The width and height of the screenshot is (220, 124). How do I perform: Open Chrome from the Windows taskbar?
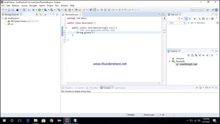click(51, 121)
